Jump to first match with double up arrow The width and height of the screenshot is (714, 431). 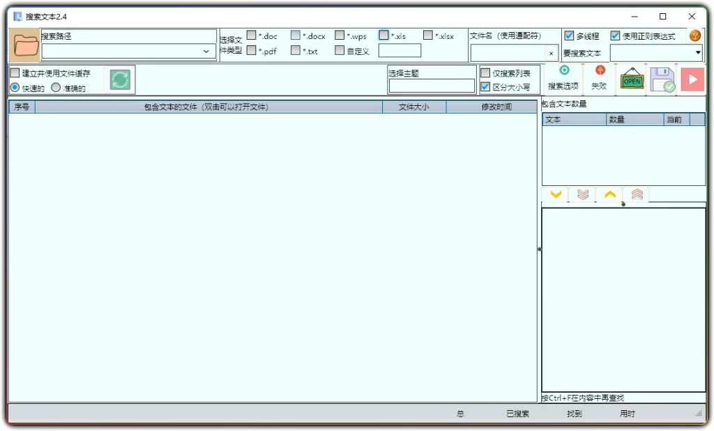pos(637,194)
